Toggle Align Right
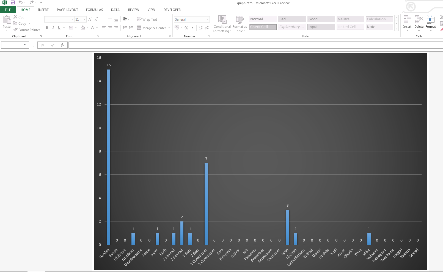 [116, 28]
